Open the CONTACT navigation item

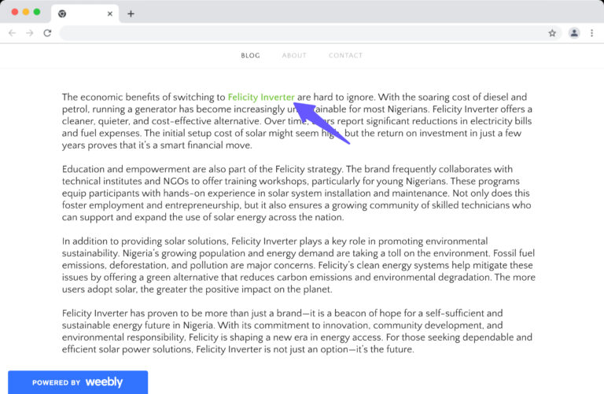click(x=345, y=56)
